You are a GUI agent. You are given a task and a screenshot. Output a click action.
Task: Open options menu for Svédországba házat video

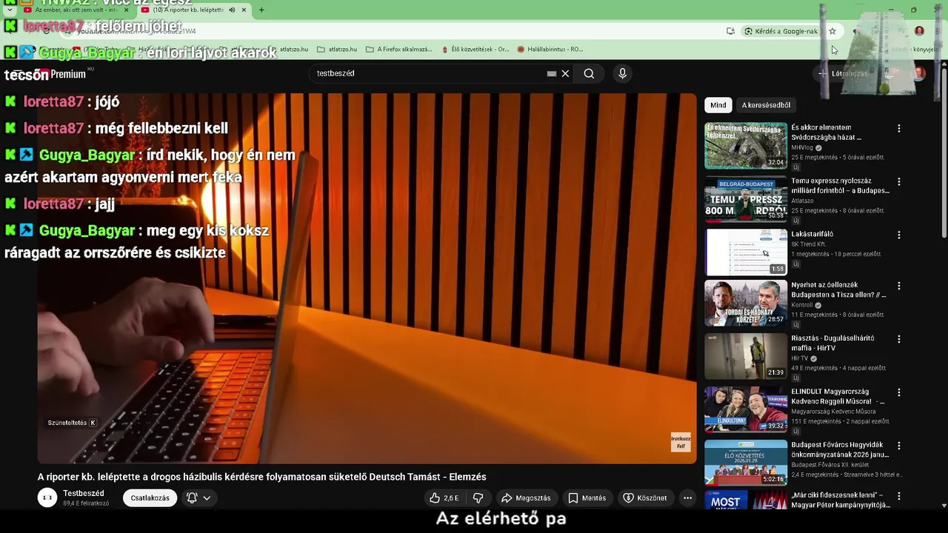[x=899, y=129]
